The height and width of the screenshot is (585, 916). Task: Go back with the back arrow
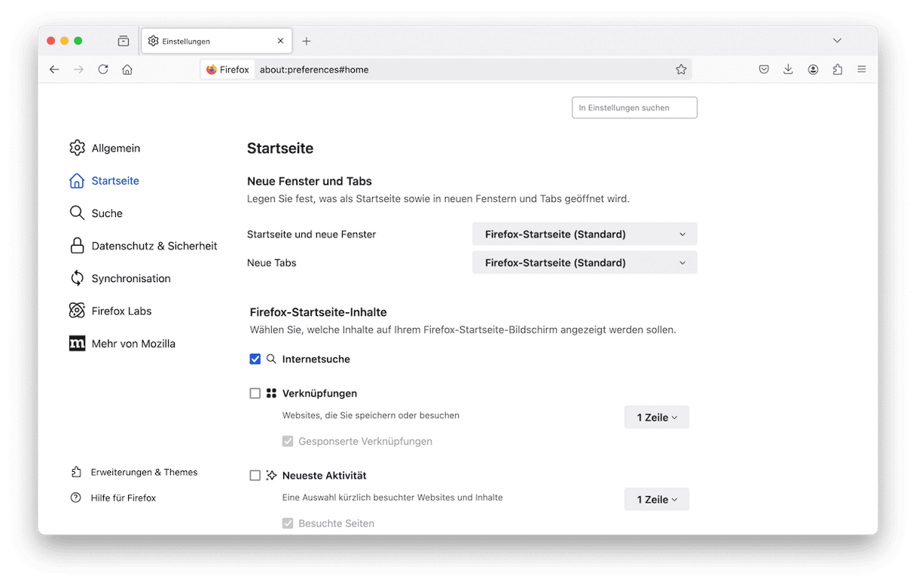(x=54, y=69)
